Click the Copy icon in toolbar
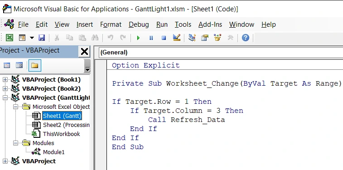 point(69,38)
